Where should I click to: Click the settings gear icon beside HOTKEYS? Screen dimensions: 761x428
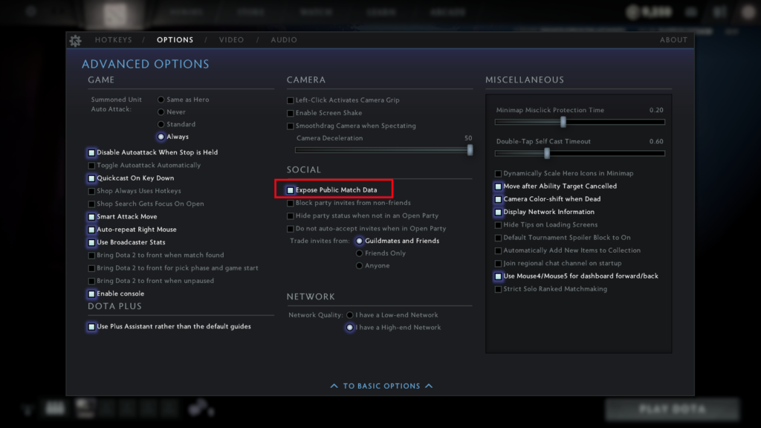75,41
